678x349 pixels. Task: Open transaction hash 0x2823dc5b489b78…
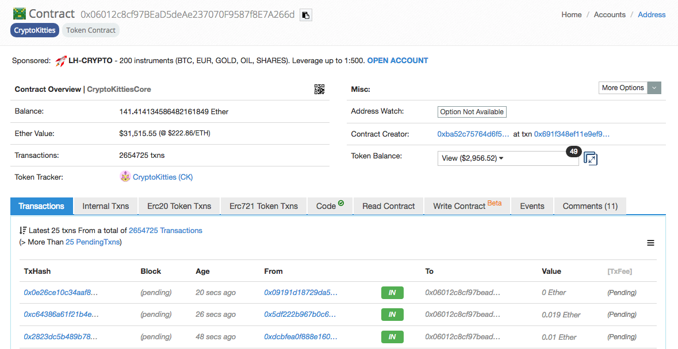pyautogui.click(x=60, y=337)
